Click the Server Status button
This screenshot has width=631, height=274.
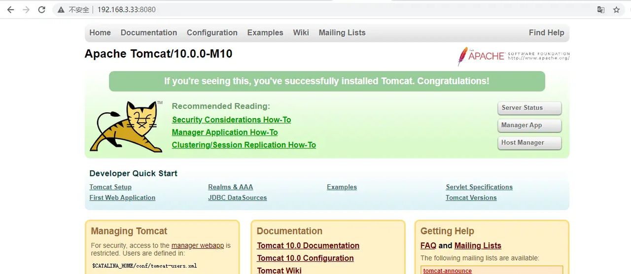click(x=529, y=108)
